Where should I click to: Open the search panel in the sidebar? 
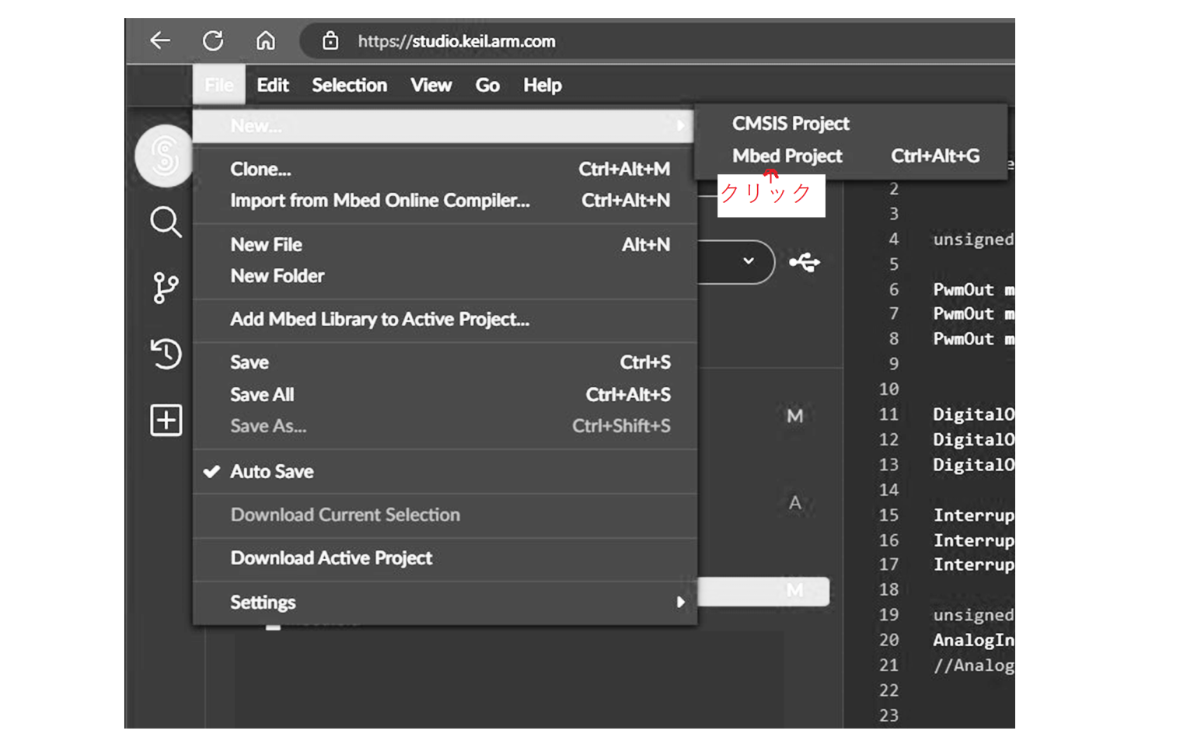click(165, 223)
